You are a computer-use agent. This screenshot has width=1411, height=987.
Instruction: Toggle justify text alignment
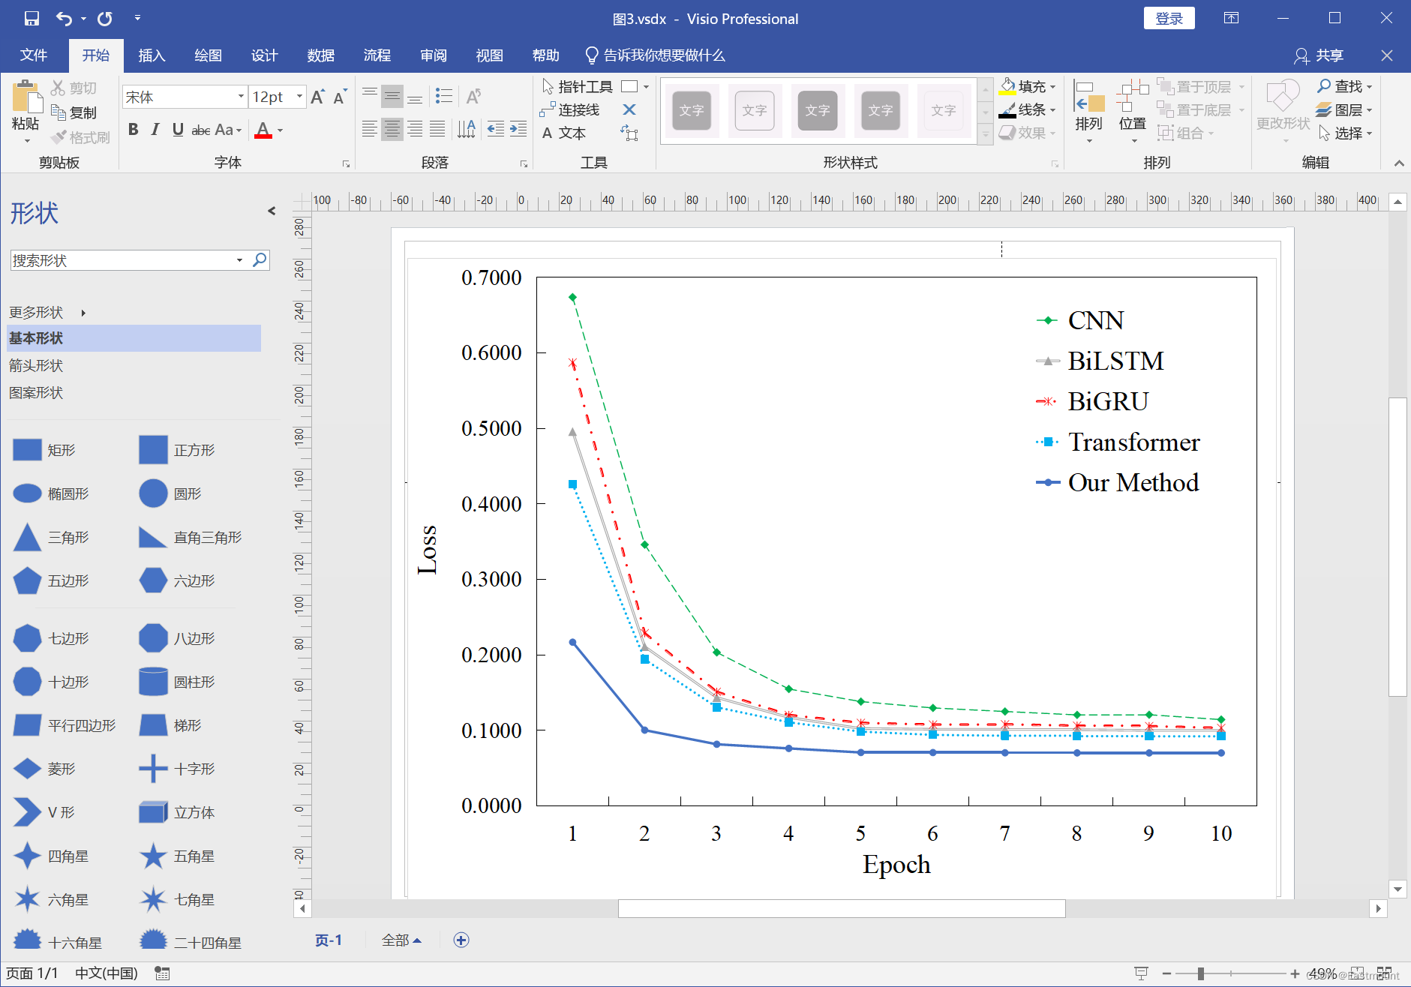pyautogui.click(x=437, y=129)
